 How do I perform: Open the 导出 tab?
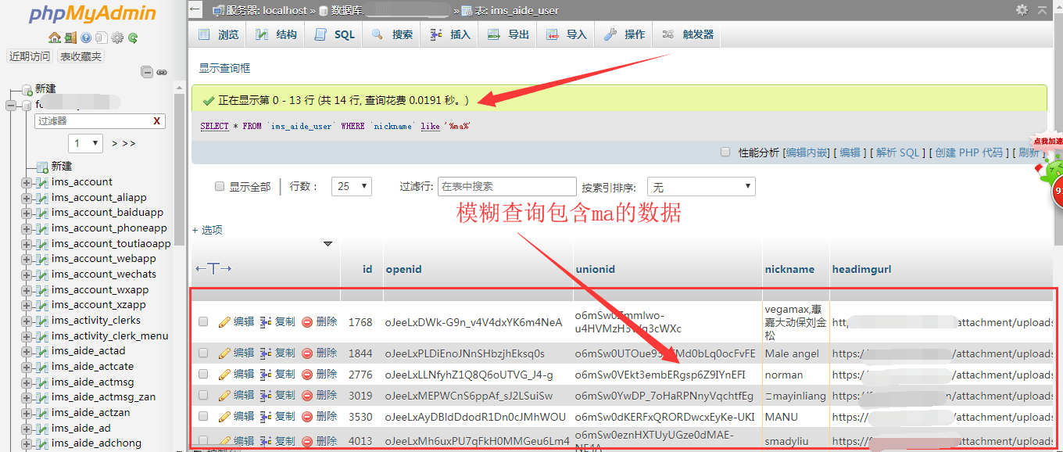click(x=509, y=34)
